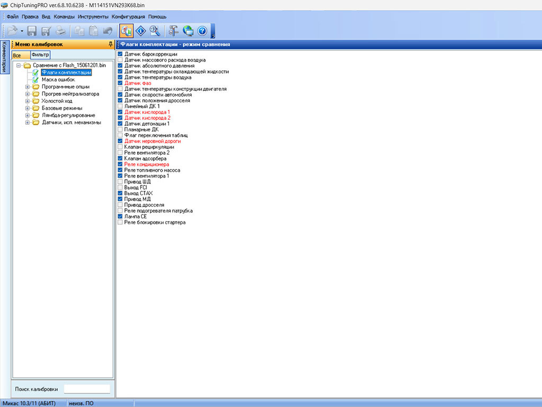Expand the Лямбда-регулирование tree node

click(x=28, y=115)
